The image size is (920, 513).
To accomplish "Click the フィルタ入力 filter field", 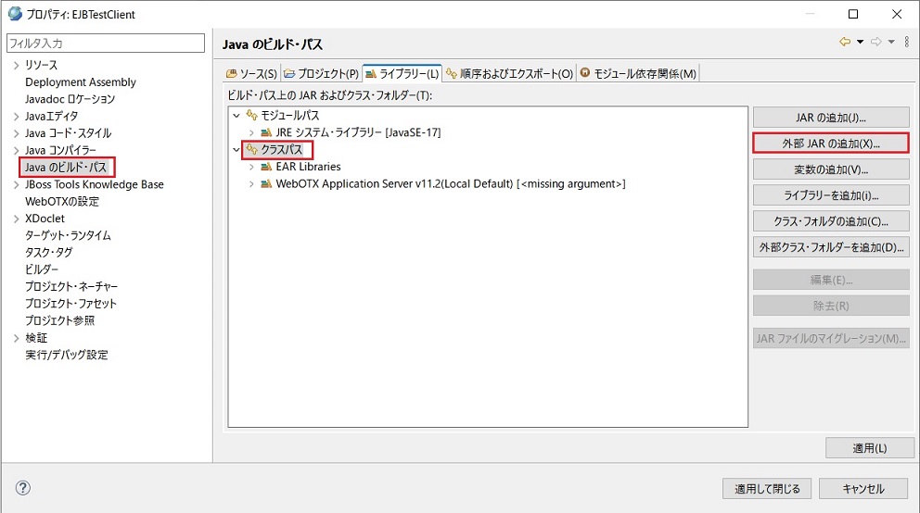I will (106, 43).
